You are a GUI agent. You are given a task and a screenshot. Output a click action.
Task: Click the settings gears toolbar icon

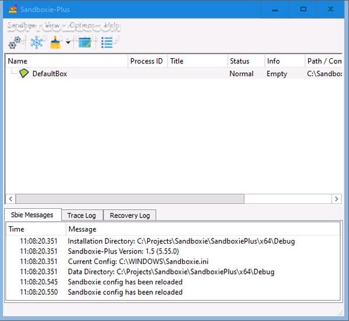pos(15,42)
